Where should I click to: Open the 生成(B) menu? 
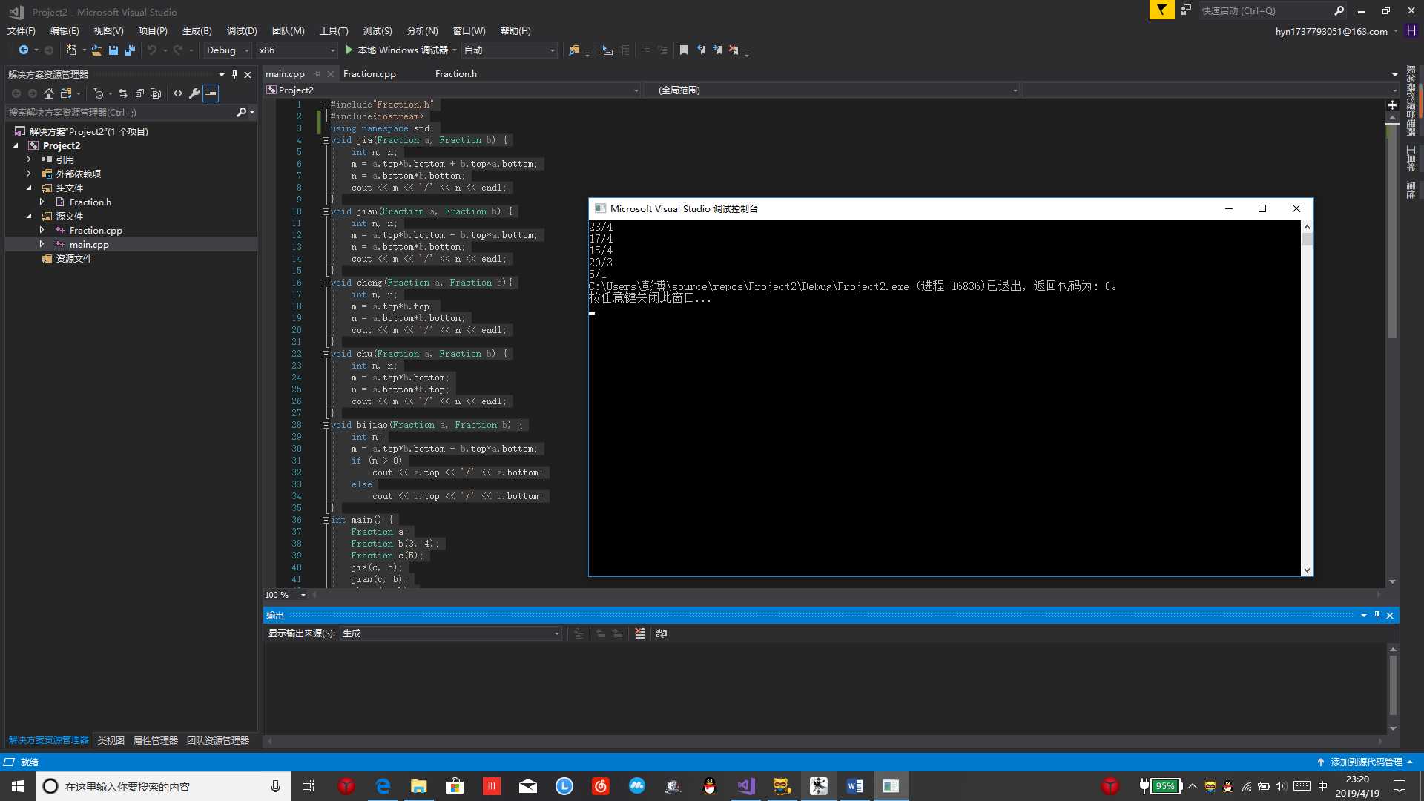tap(197, 31)
